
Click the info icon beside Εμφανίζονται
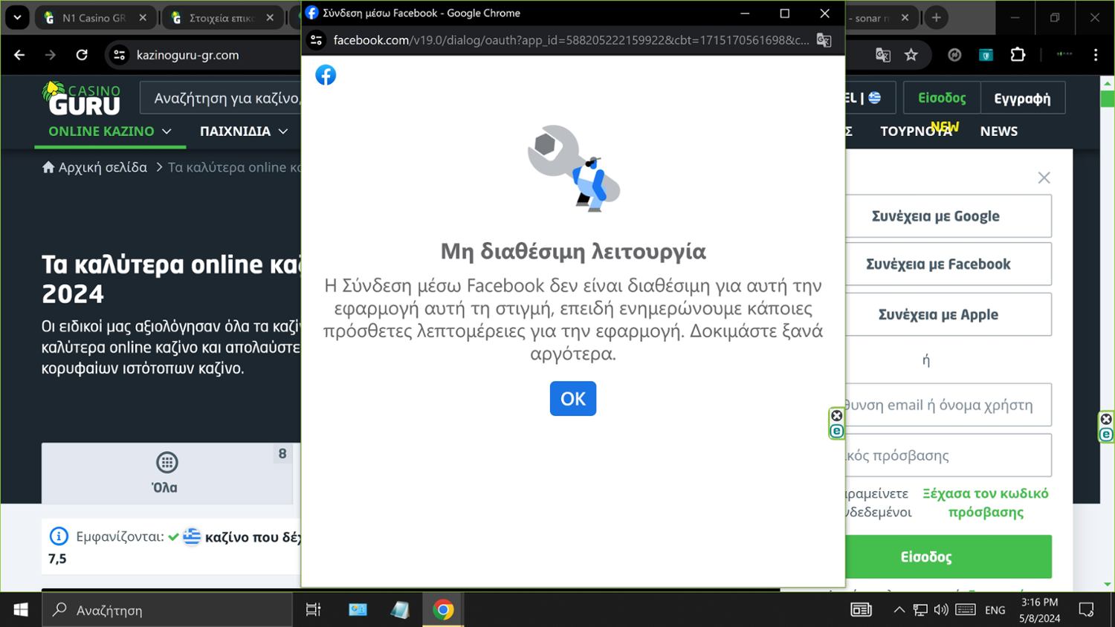(x=59, y=536)
